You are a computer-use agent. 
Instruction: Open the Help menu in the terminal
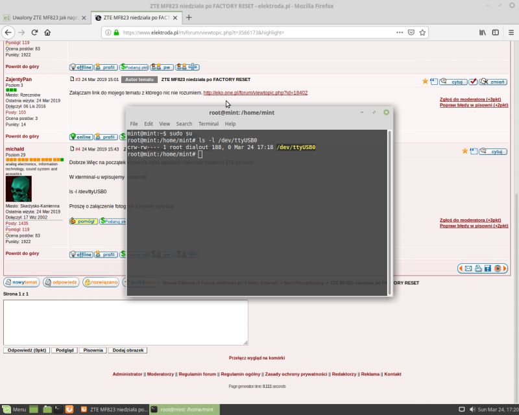click(x=230, y=124)
